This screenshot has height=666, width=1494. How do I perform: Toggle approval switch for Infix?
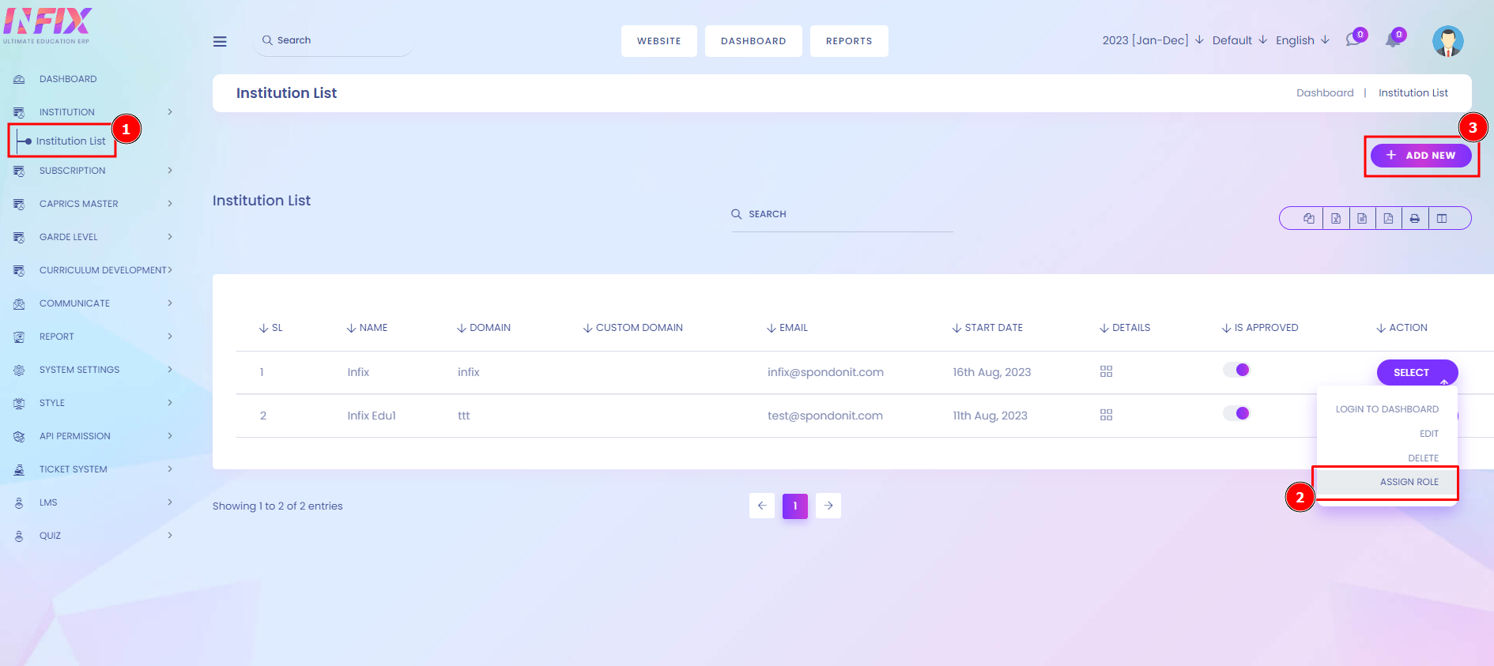coord(1236,370)
